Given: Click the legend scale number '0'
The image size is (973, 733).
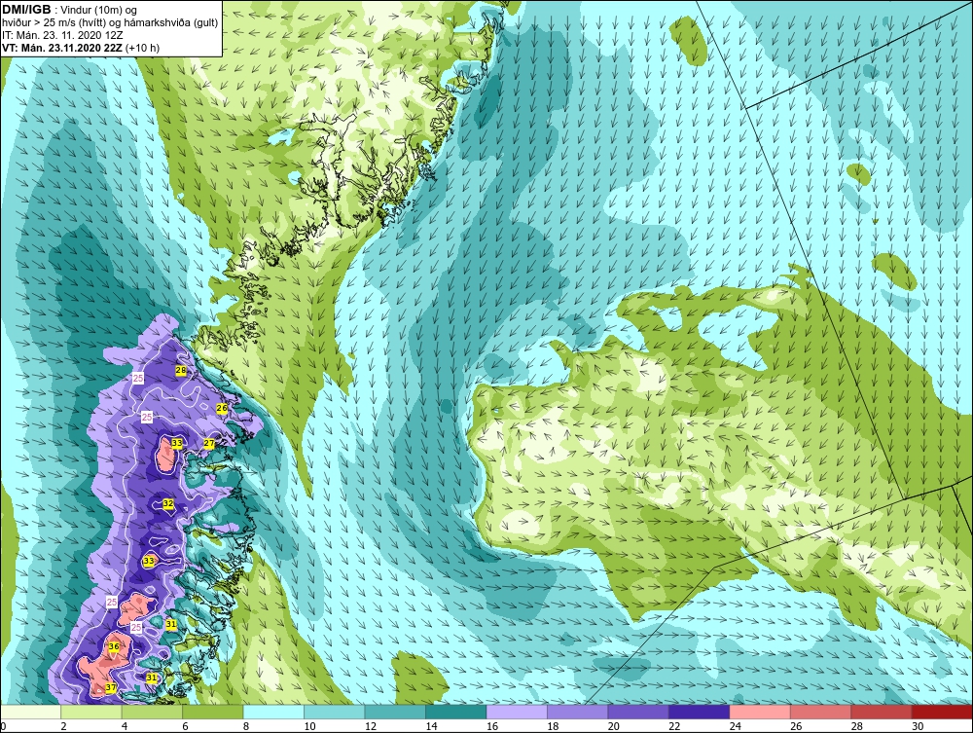Looking at the screenshot, I should [x=3, y=726].
